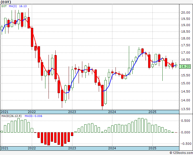
Task: Click the highlighted current price tag 16.20
Action: pyautogui.click(x=186, y=67)
